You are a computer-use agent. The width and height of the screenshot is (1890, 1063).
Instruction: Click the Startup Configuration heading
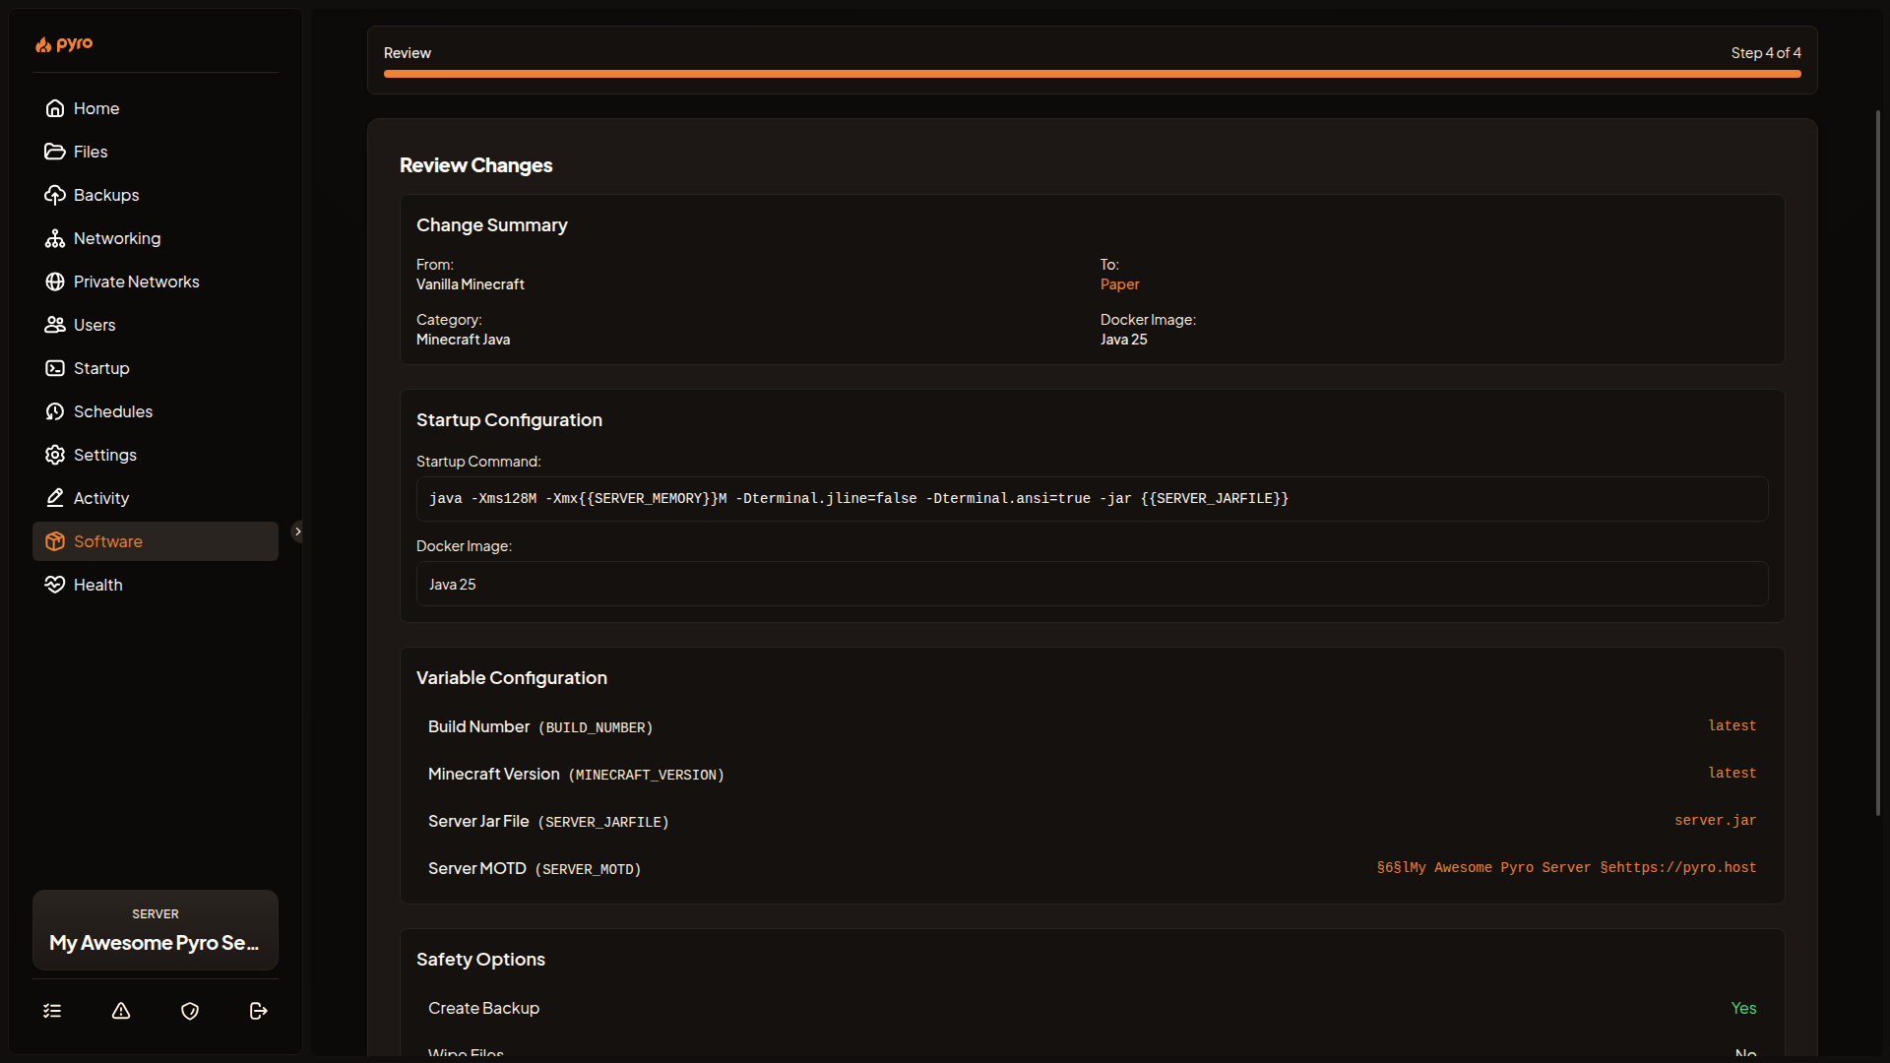[509, 420]
